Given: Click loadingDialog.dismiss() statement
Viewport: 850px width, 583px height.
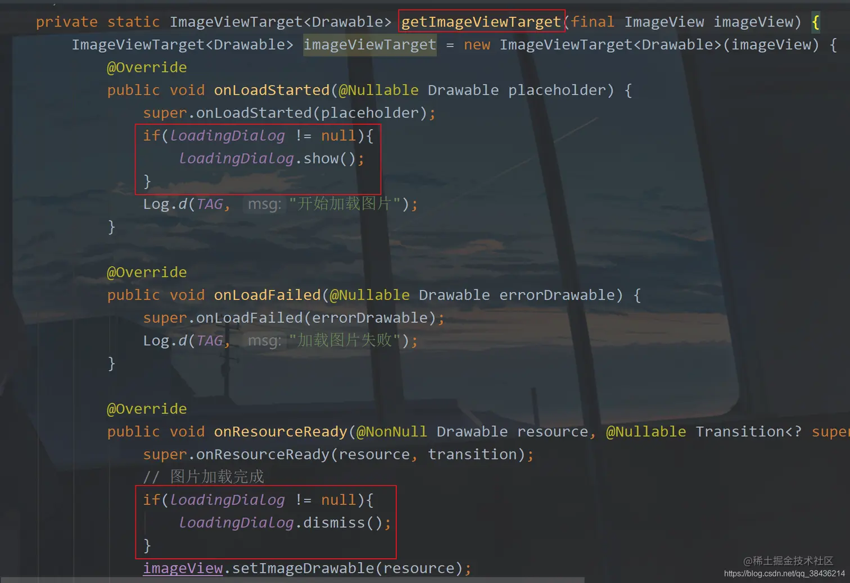Looking at the screenshot, I should point(285,523).
